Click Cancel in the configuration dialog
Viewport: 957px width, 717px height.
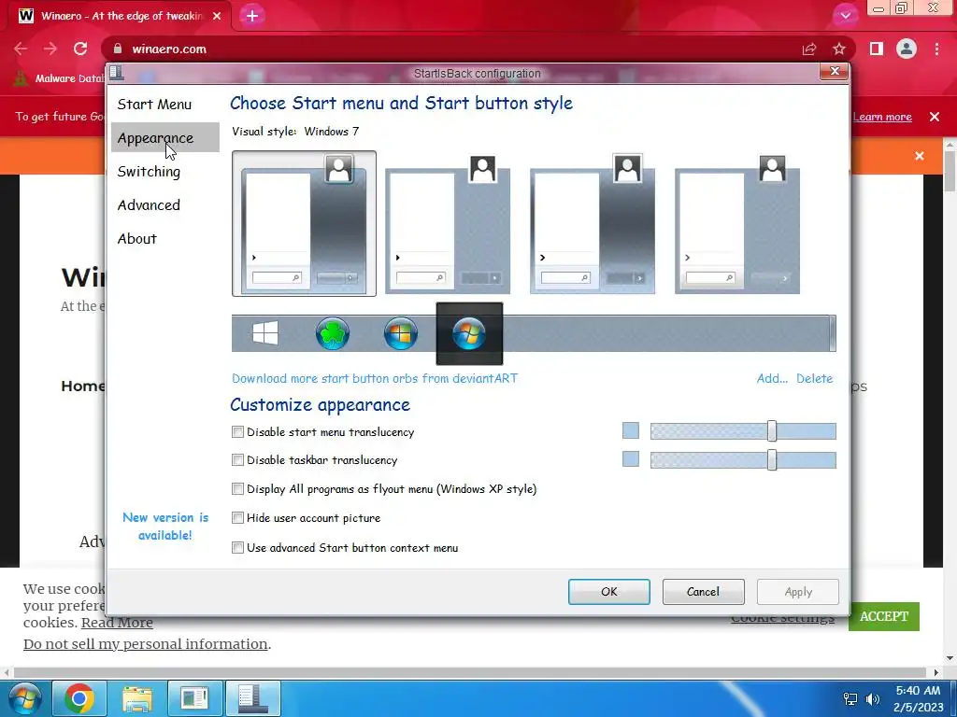click(x=703, y=591)
